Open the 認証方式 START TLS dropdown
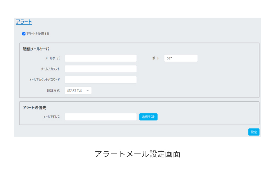 click(x=78, y=90)
